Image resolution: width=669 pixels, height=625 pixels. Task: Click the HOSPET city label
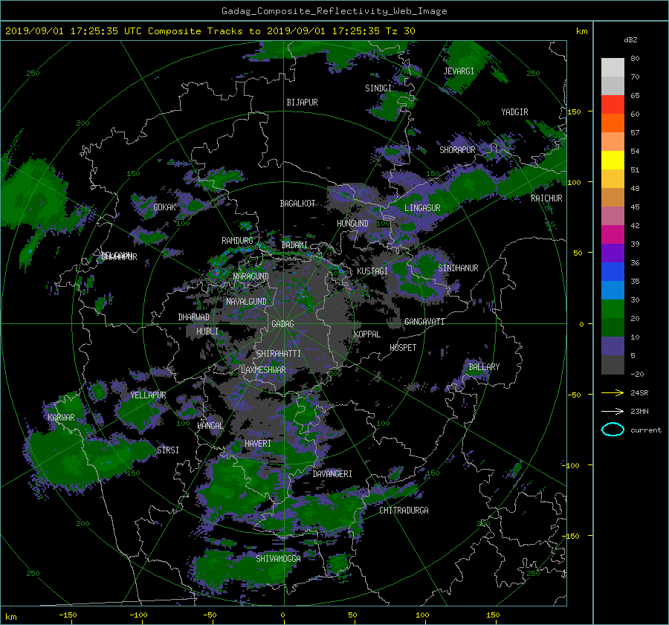(403, 348)
